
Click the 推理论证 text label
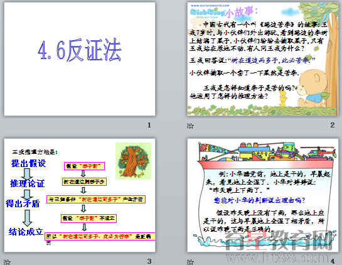pyautogui.click(x=27, y=183)
